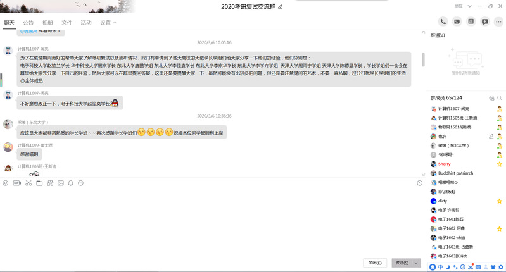Click the bell icon in message toolbar
Screen dimensions: 506x272
pos(71,183)
